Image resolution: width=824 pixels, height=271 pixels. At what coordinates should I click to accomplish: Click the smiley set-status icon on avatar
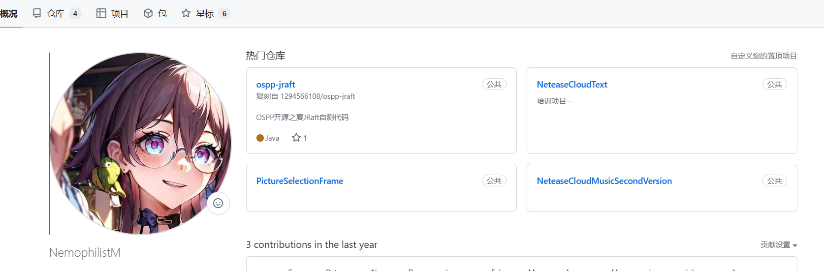click(218, 203)
